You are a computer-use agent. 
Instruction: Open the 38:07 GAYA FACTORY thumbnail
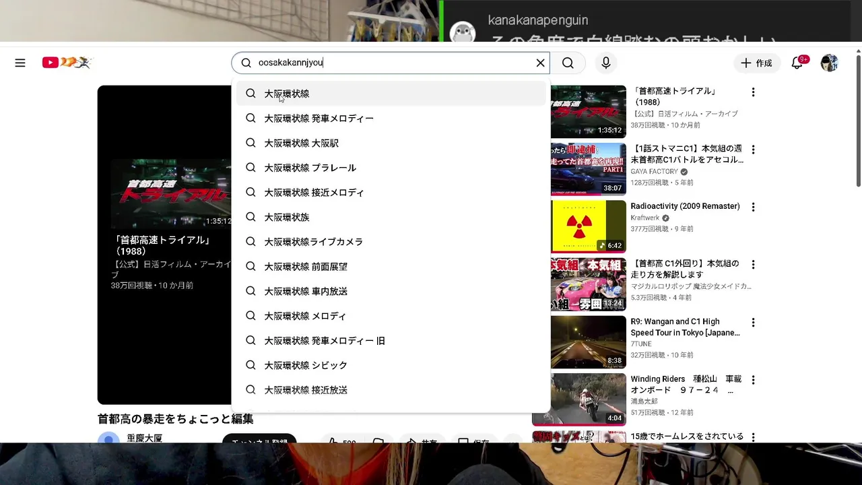tap(589, 169)
